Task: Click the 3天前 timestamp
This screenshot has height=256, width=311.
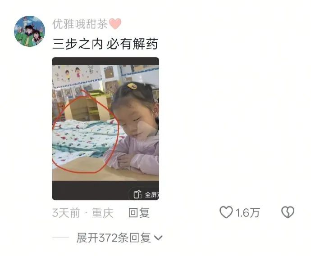Action: (66, 213)
